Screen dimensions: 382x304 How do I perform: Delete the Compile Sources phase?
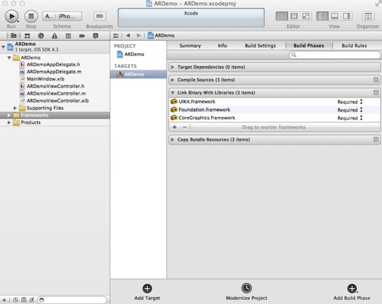tap(376, 80)
